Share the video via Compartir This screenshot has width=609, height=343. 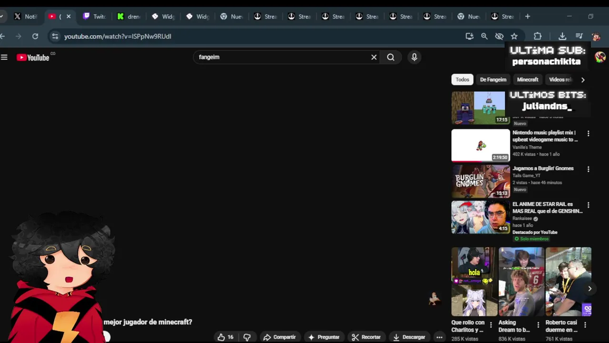[x=279, y=337]
